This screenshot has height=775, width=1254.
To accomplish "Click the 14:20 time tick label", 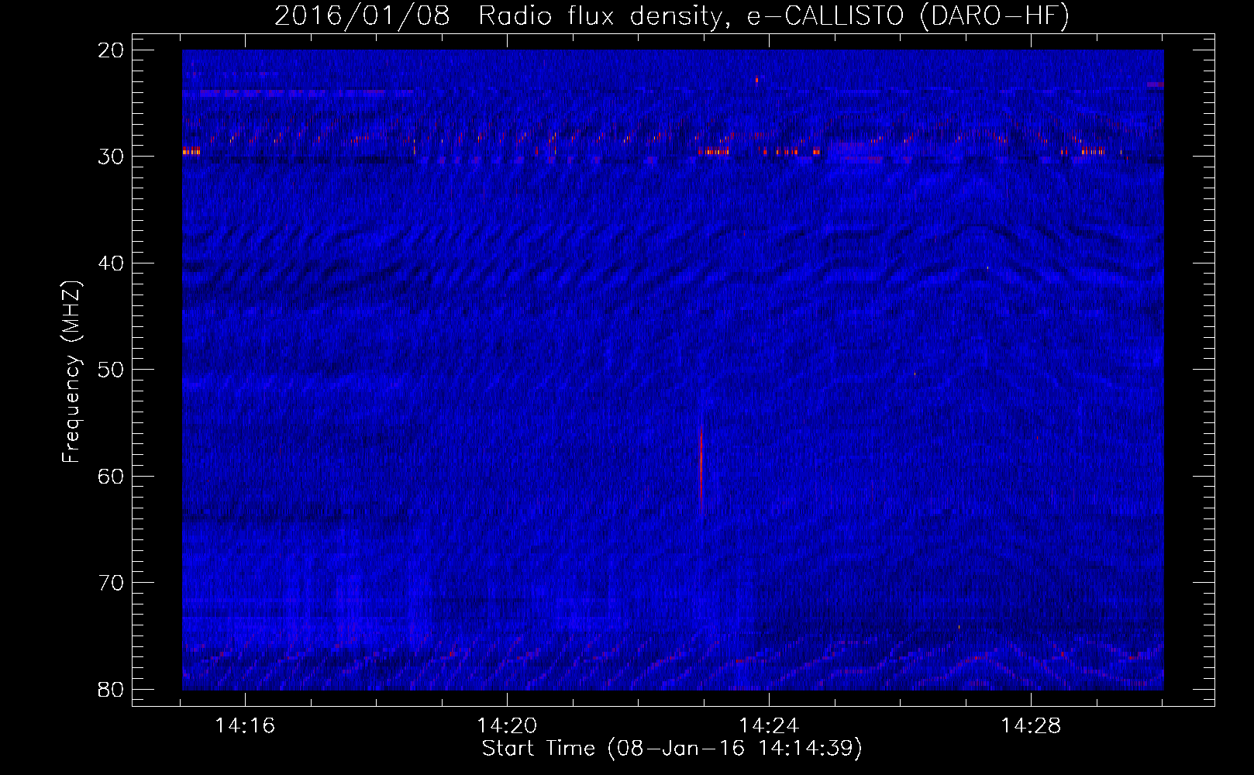I will pos(507,726).
